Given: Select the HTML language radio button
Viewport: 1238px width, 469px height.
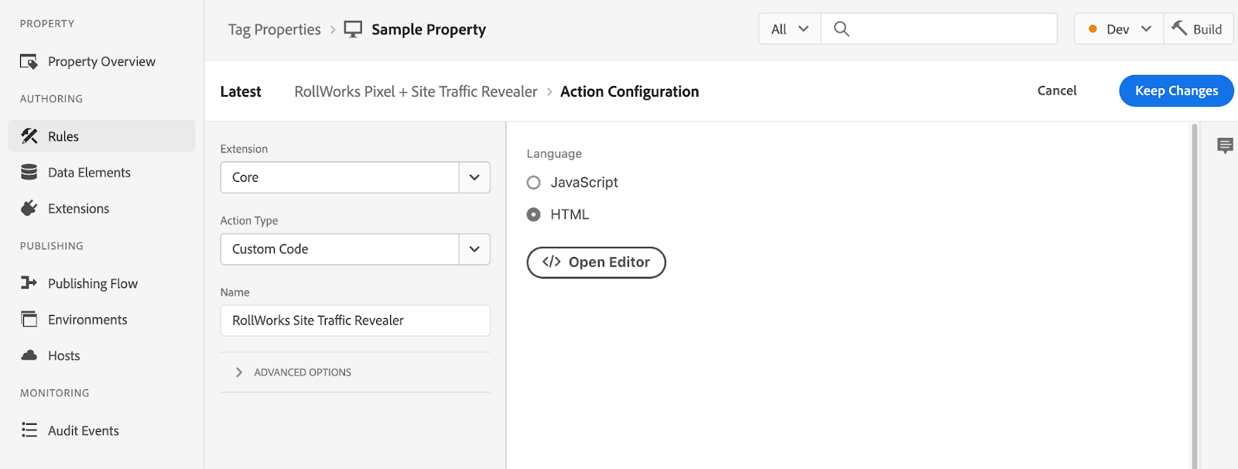Looking at the screenshot, I should [x=533, y=214].
